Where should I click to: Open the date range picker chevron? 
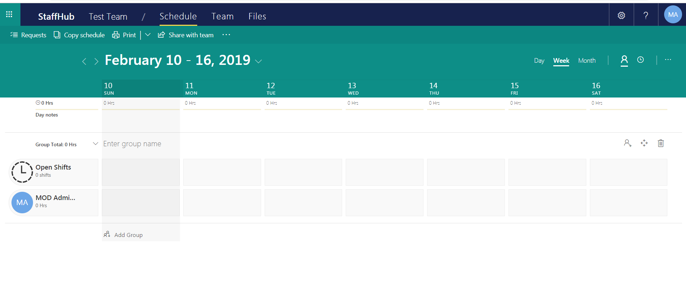[258, 62]
